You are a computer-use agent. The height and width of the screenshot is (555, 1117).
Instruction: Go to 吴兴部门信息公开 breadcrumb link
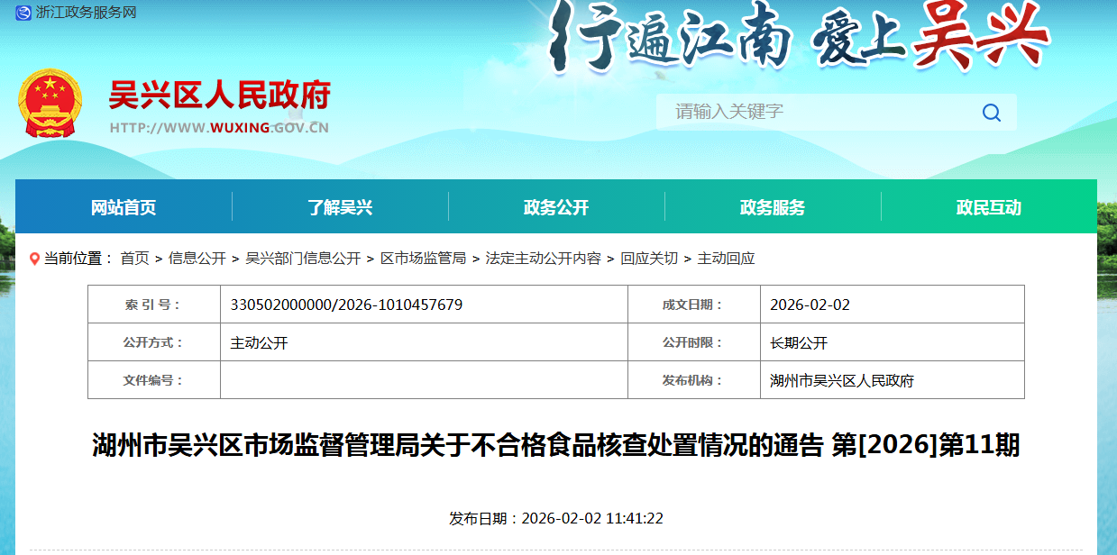tap(303, 259)
